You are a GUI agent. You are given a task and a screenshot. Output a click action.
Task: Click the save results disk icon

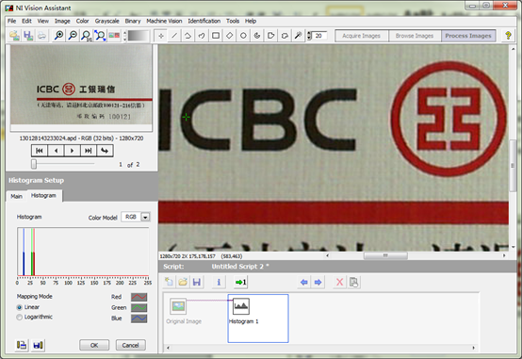click(x=38, y=345)
